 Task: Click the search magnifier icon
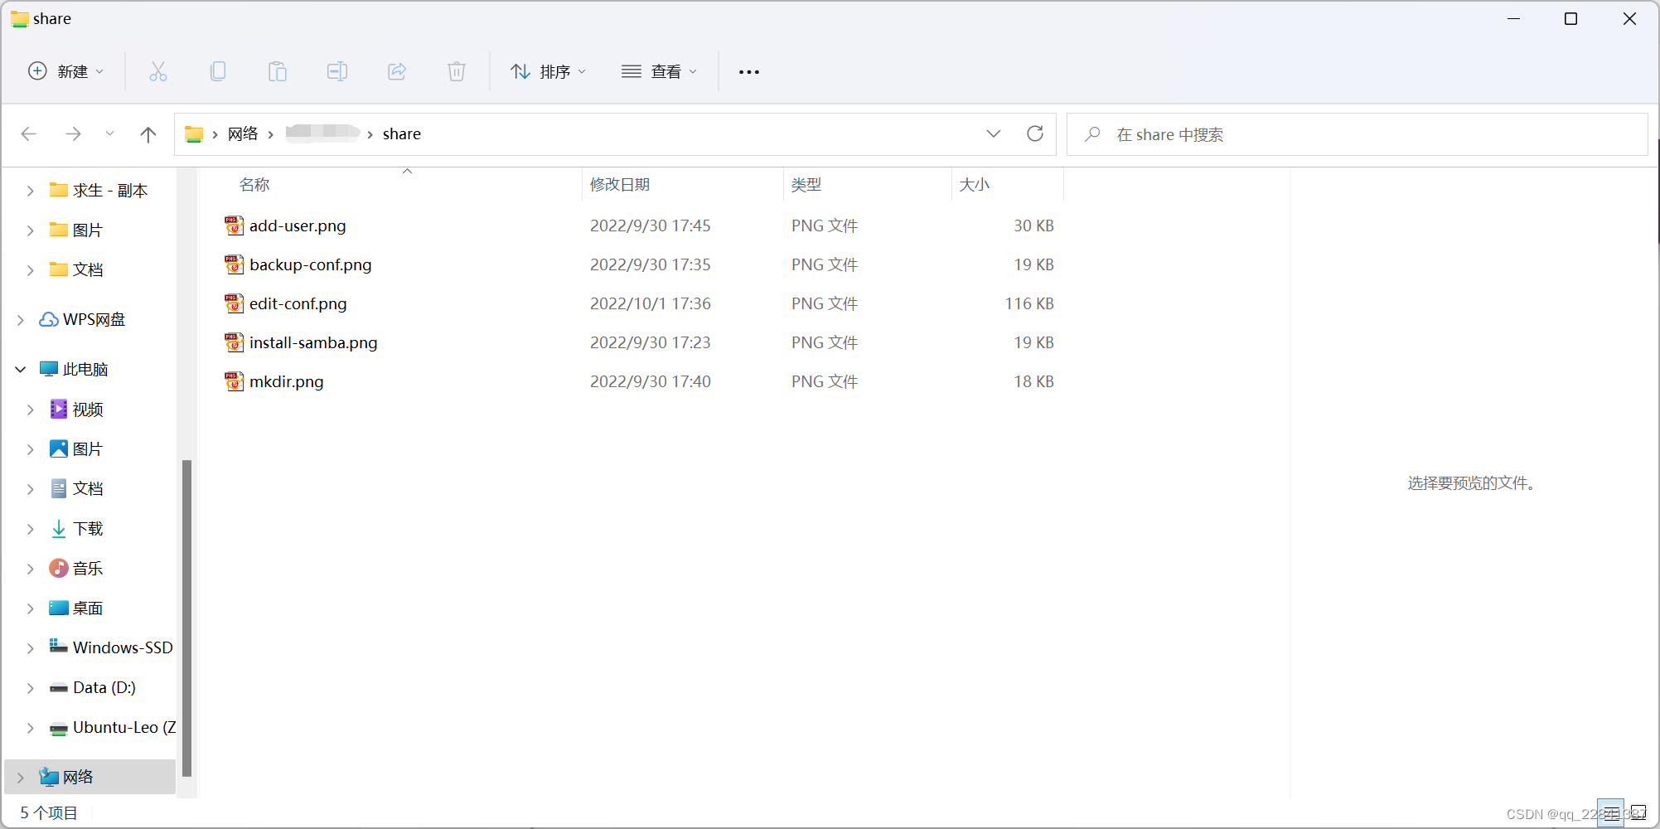coord(1093,133)
